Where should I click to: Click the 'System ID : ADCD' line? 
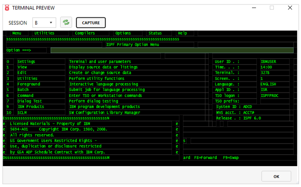(x=234, y=107)
